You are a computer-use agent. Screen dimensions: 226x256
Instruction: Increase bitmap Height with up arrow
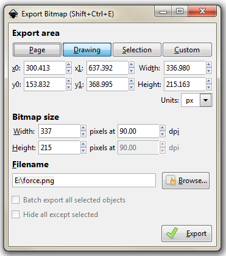tap(83, 145)
